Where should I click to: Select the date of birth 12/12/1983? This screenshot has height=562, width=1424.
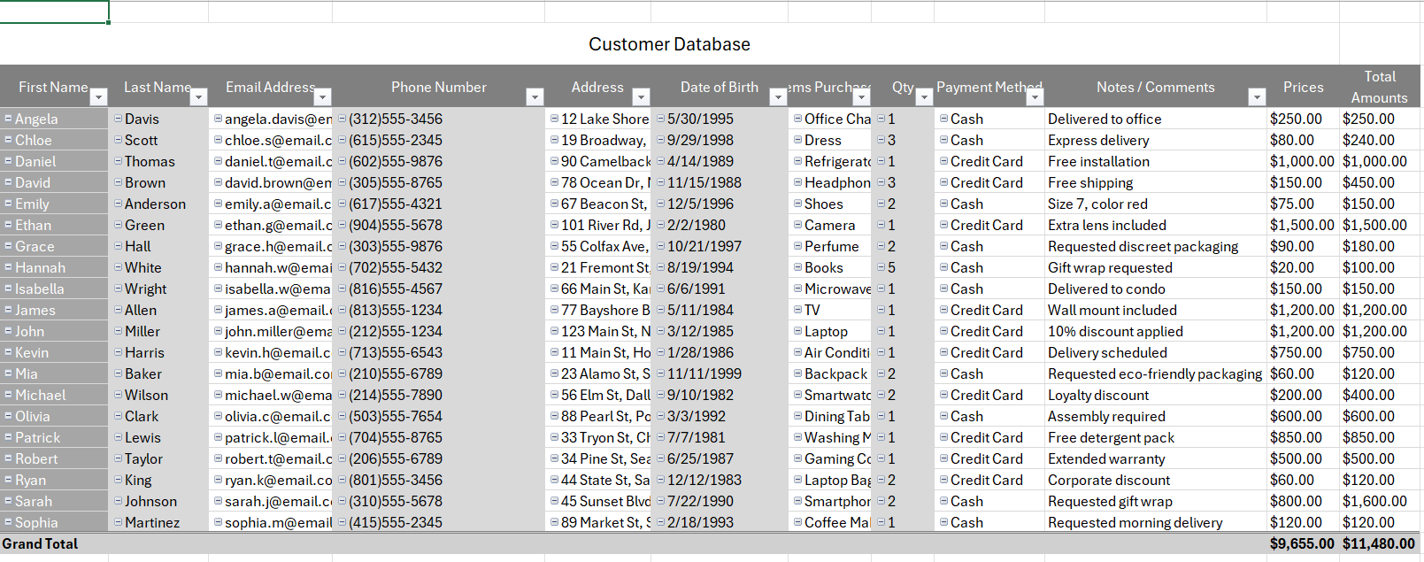point(720,480)
